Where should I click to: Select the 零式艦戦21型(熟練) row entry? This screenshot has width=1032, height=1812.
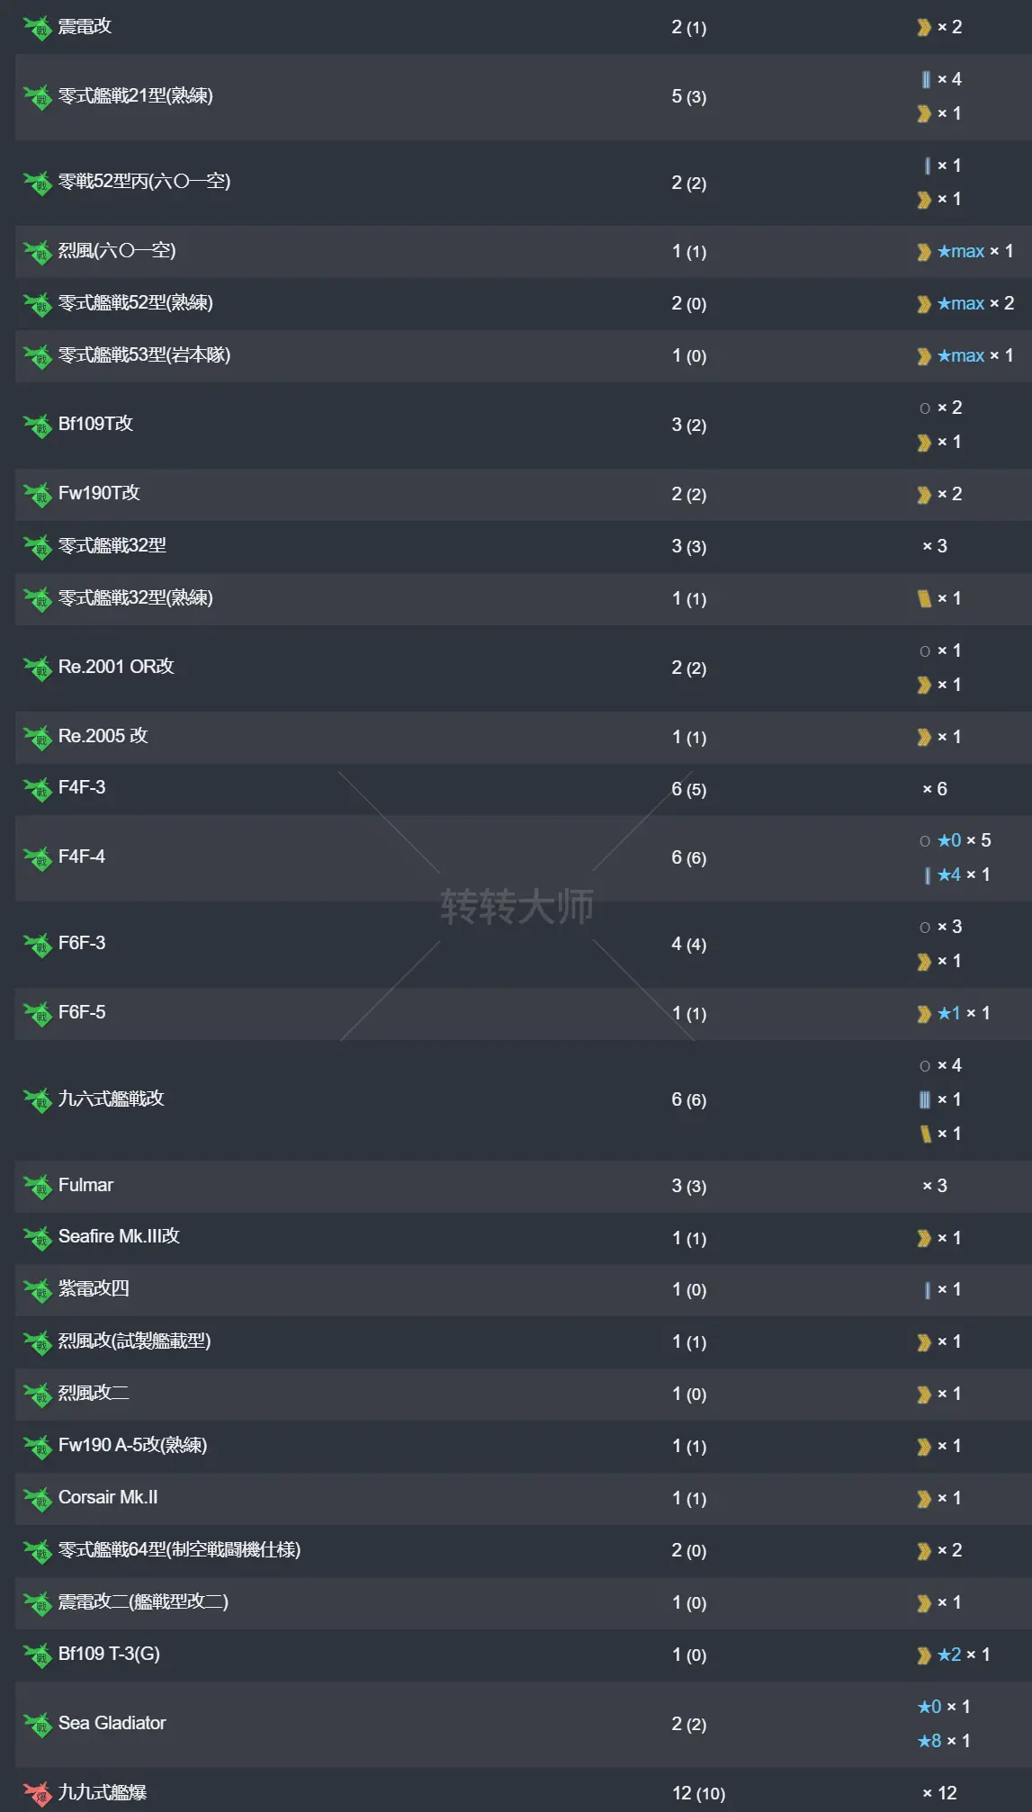pyautogui.click(x=135, y=96)
